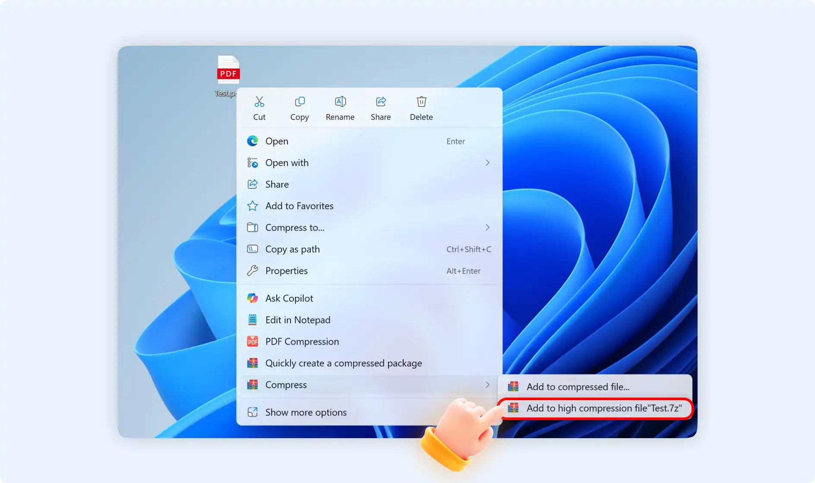
Task: Open the Compress menu entry
Action: (370, 384)
